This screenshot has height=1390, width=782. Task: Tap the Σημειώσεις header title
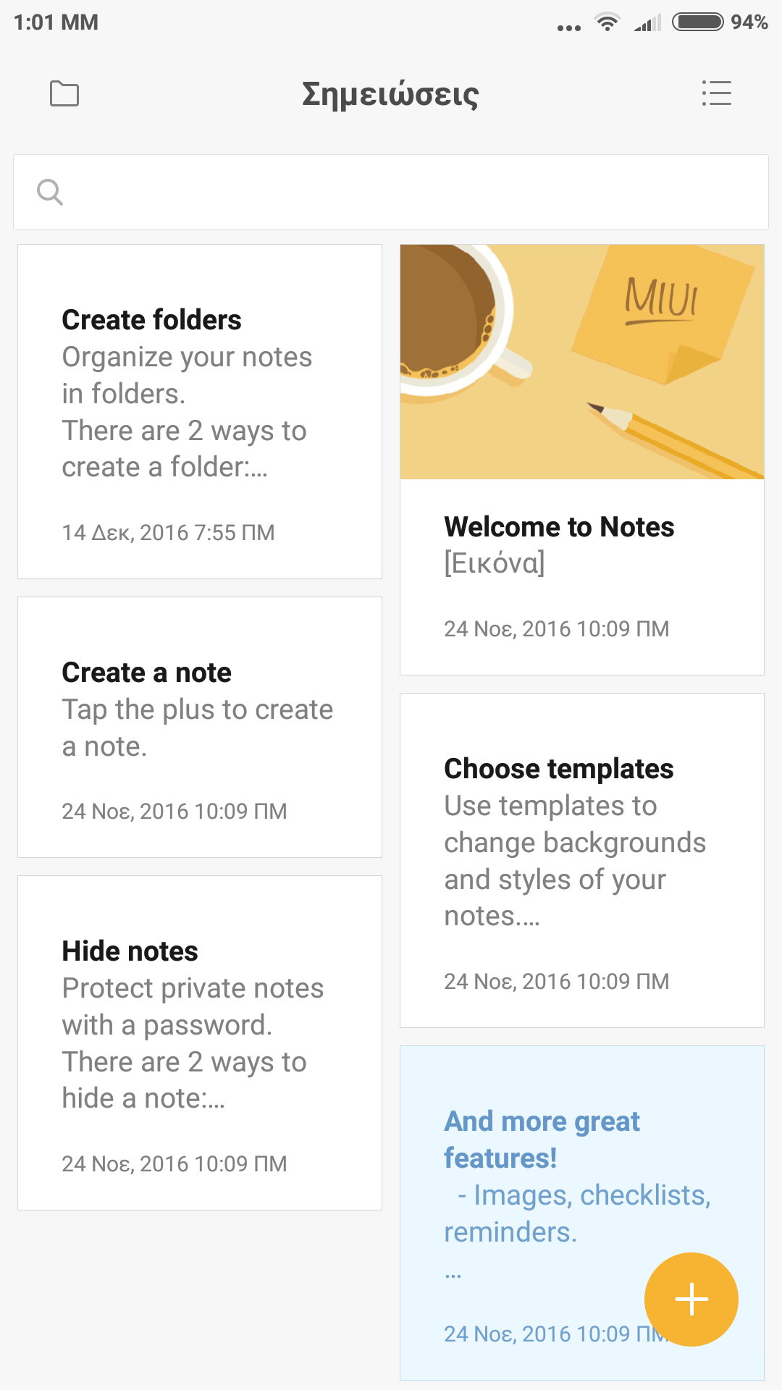tap(390, 94)
